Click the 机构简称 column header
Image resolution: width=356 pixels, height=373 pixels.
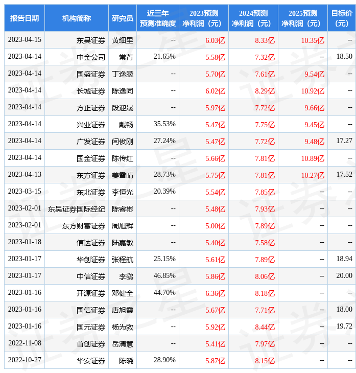(x=77, y=18)
